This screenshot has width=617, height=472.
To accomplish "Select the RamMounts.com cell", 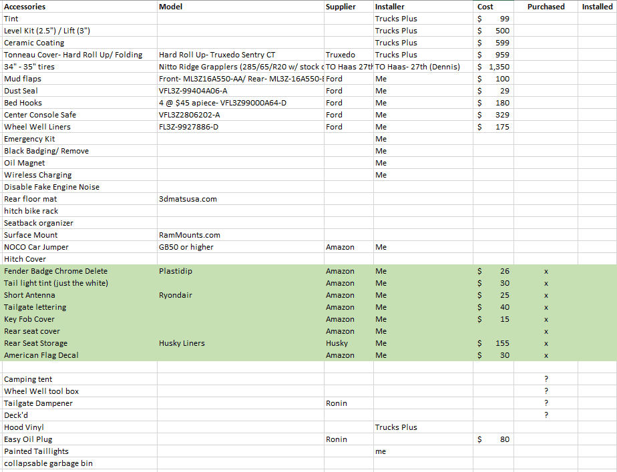I will coord(190,235).
